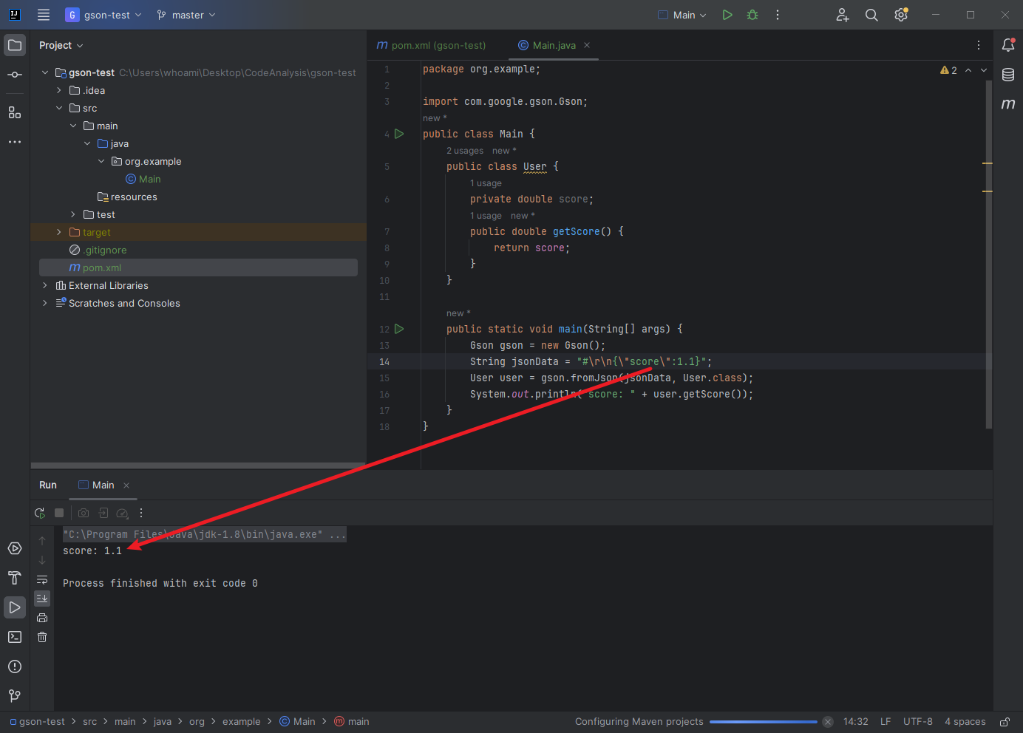Open editor tabs more options
This screenshot has width=1023, height=733.
pos(979,45)
